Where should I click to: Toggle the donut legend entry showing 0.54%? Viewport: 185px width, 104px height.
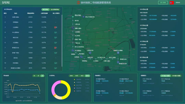[x=82, y=91]
